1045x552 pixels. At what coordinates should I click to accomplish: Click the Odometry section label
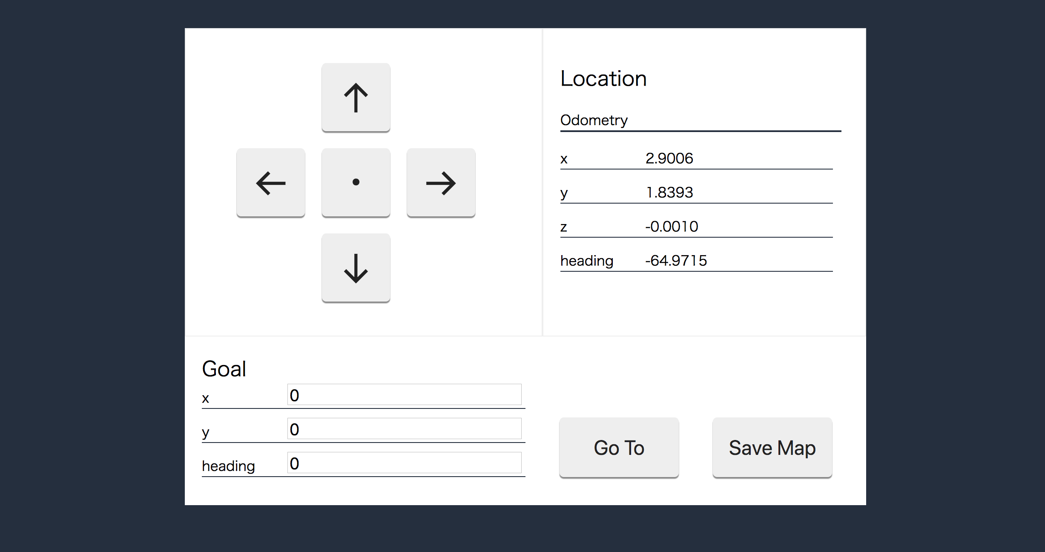click(594, 120)
